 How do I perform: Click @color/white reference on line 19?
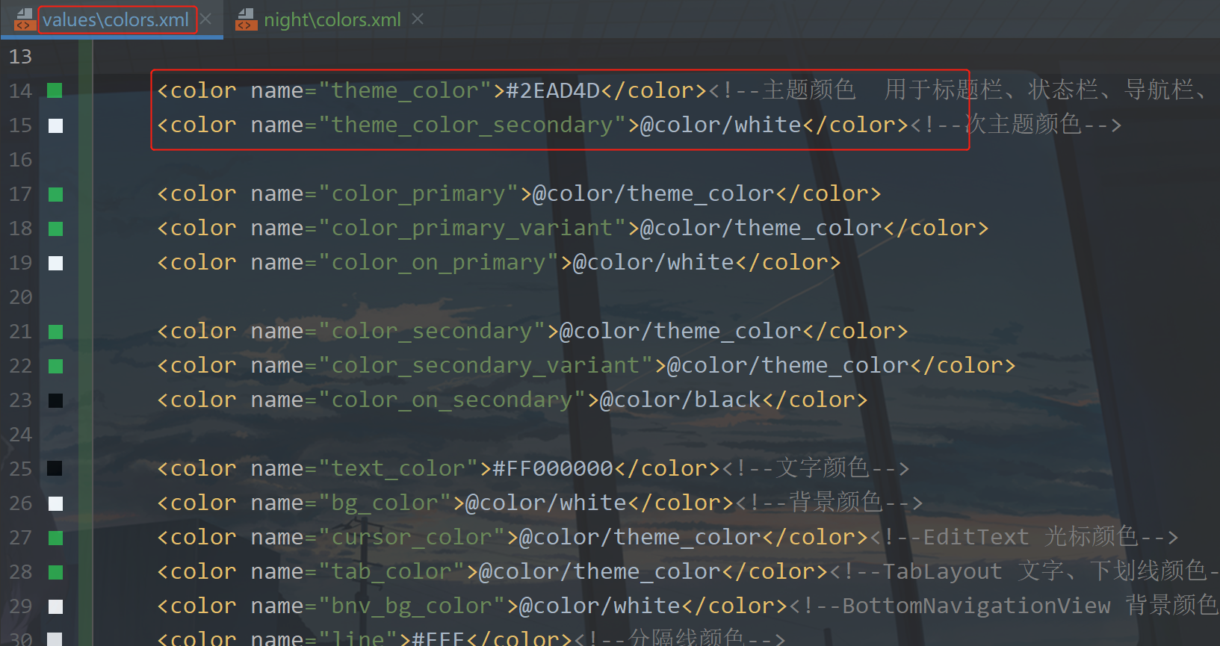(x=654, y=263)
